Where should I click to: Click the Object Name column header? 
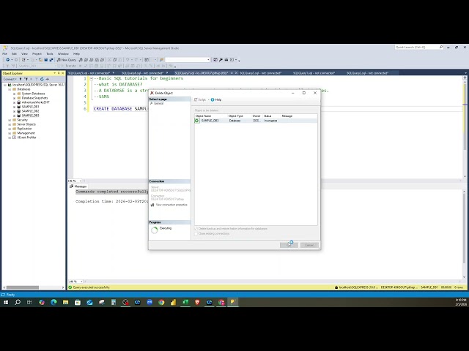pos(211,116)
